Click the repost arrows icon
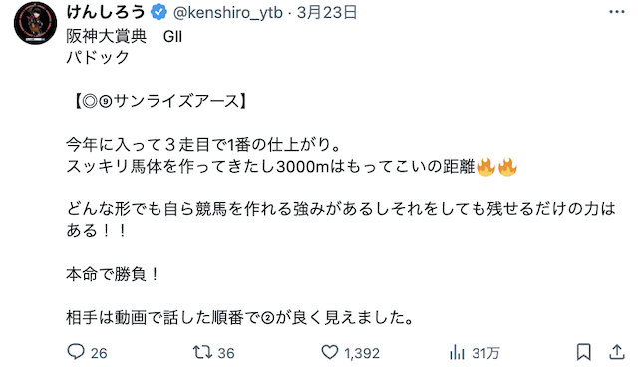The width and height of the screenshot is (638, 367). (202, 352)
